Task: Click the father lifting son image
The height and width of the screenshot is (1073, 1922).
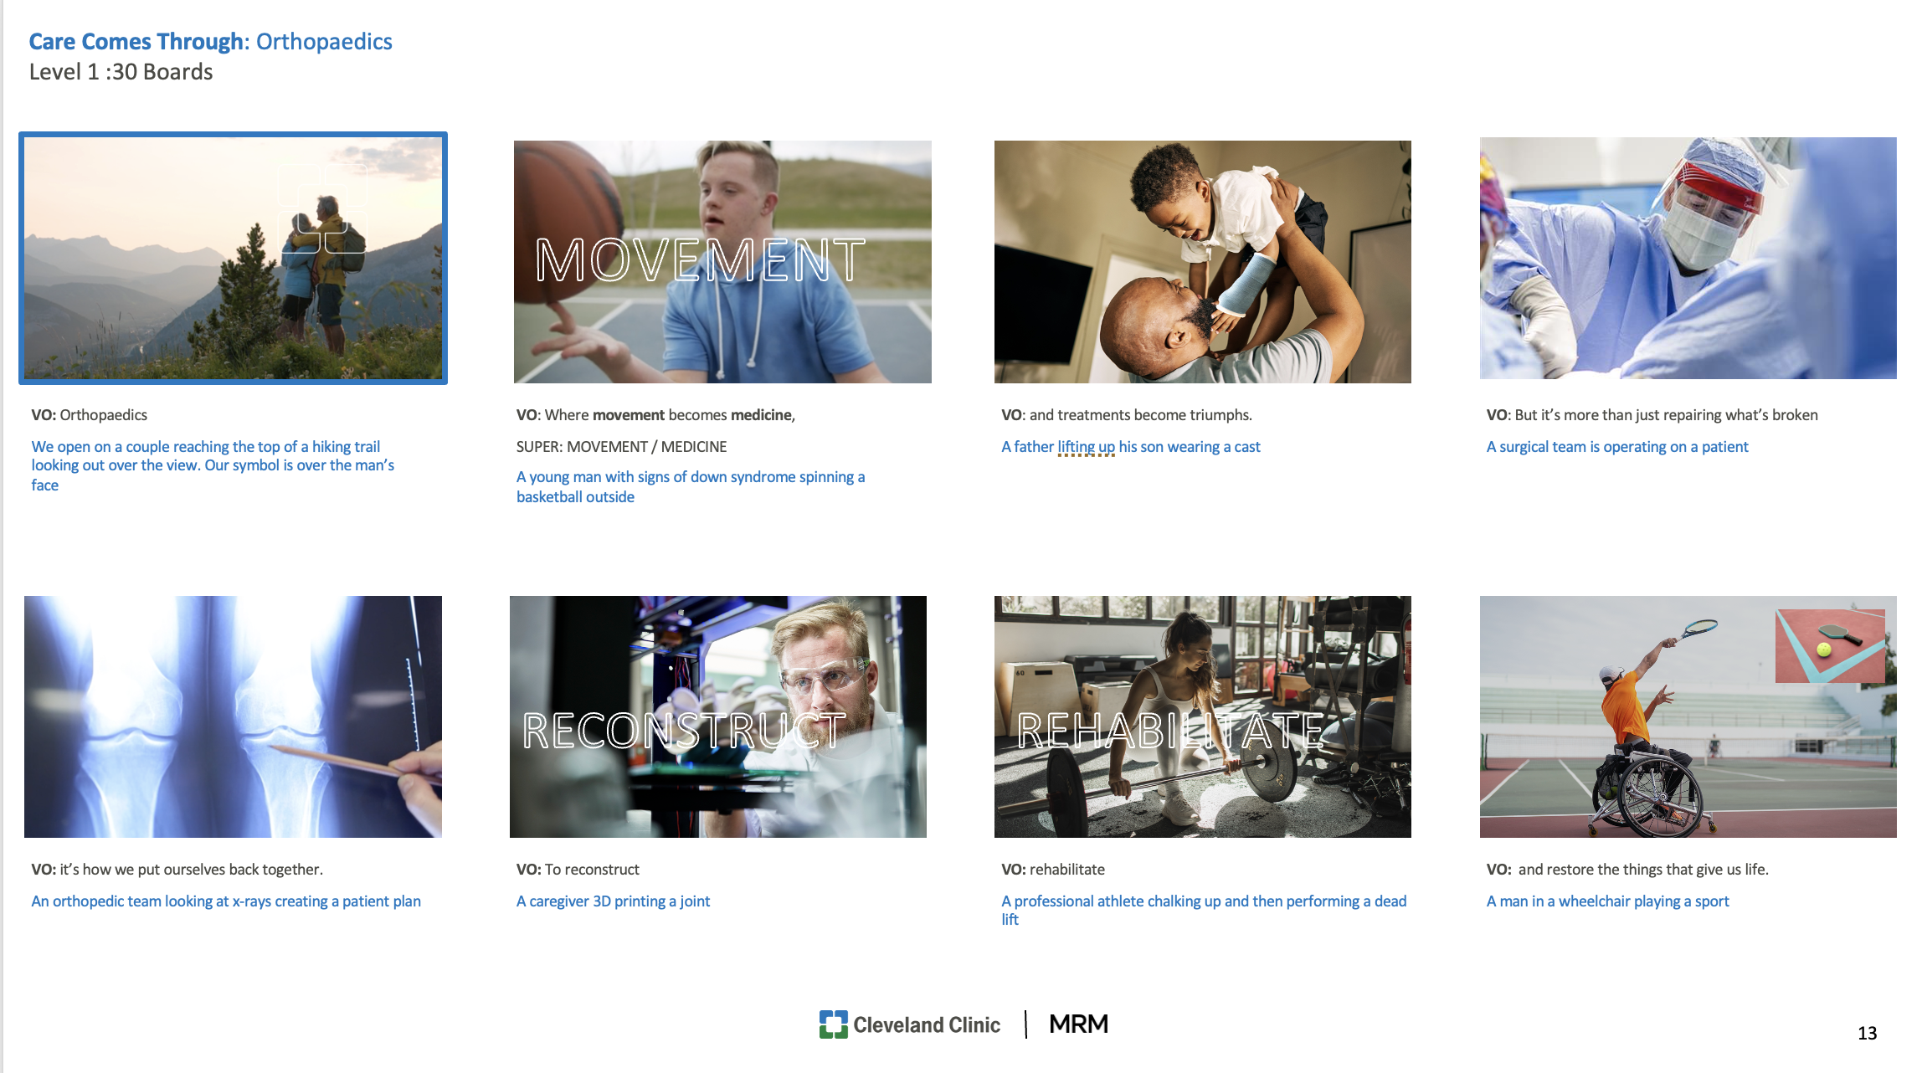Action: pyautogui.click(x=1202, y=261)
